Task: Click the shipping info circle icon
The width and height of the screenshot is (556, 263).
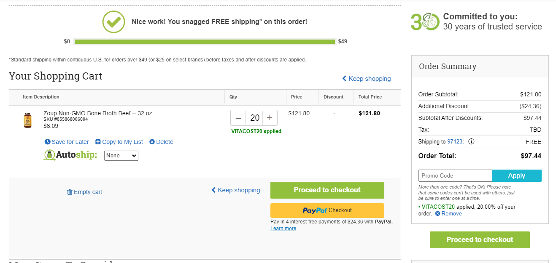Action: point(471,141)
